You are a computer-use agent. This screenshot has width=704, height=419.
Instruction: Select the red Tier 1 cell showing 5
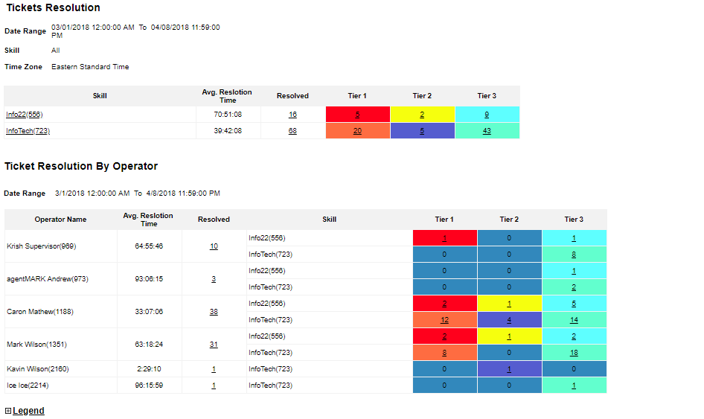(358, 115)
